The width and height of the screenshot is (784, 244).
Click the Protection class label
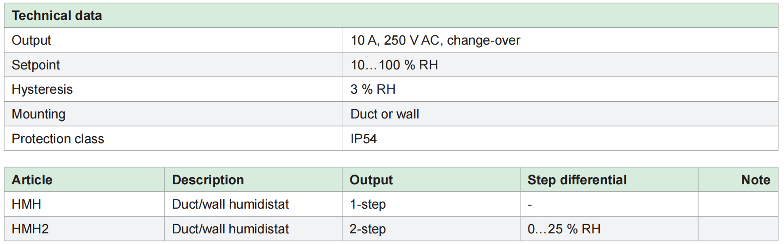(58, 139)
